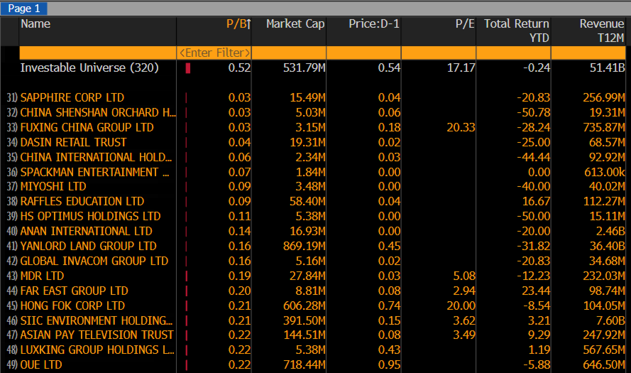Click Yanlord market cap 869.19M
631x373 pixels.
coord(304,246)
